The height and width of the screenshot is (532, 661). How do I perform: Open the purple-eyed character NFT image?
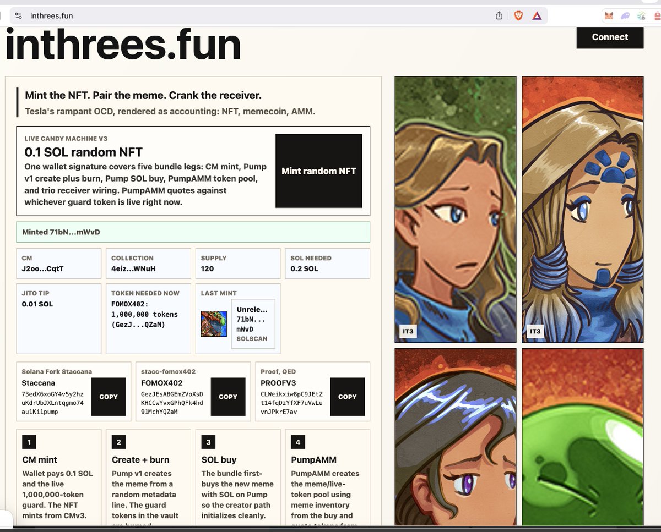pos(456,436)
